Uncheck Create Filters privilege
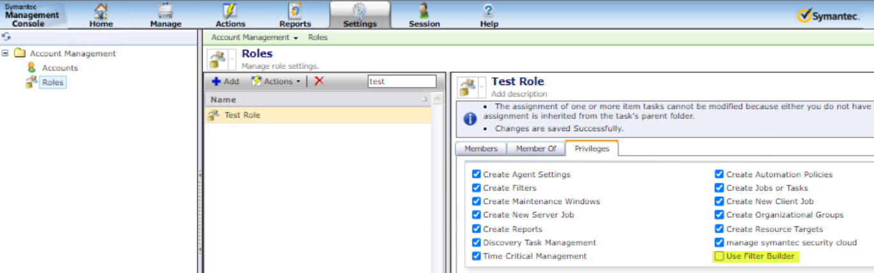 [x=476, y=188]
